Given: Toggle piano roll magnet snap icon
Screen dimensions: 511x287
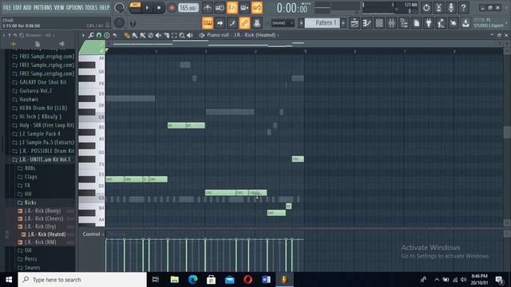Looking at the screenshot, I should pos(99,35).
